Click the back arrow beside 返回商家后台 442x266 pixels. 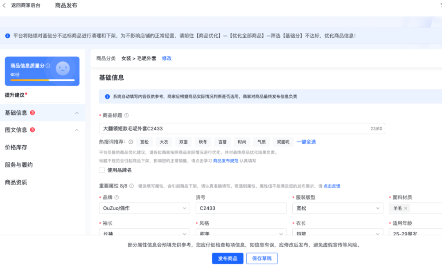5,5
